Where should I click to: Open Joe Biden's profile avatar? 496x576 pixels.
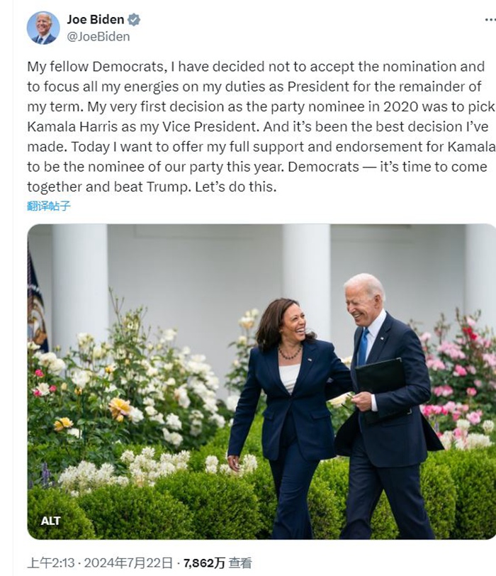point(43,28)
